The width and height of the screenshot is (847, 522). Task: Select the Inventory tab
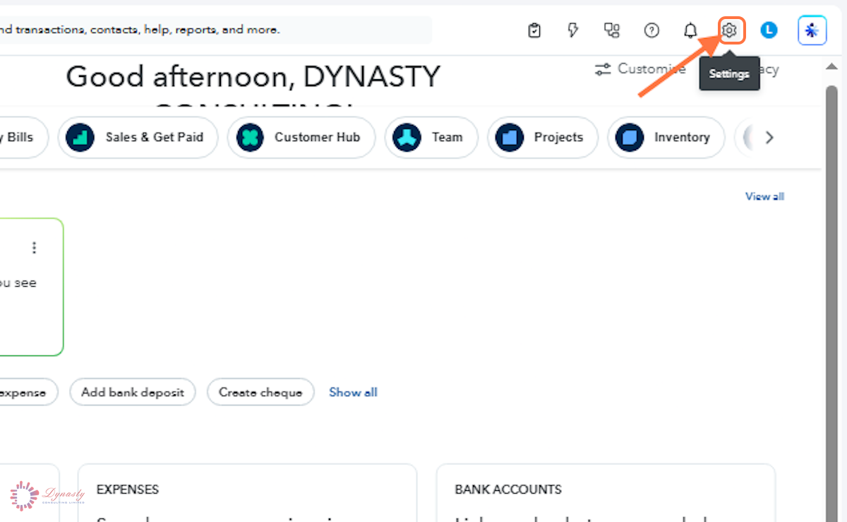click(x=666, y=137)
